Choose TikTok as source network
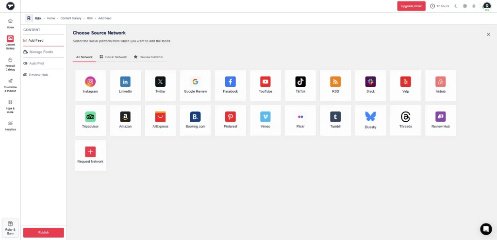Viewport: 497px width, 240px height. (x=300, y=82)
